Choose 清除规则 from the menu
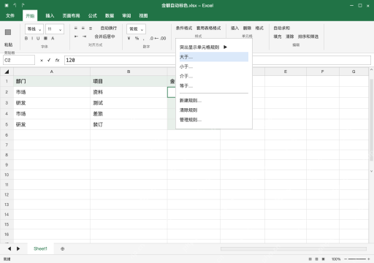Viewport: 374px width, 263px height. pyautogui.click(x=214, y=110)
